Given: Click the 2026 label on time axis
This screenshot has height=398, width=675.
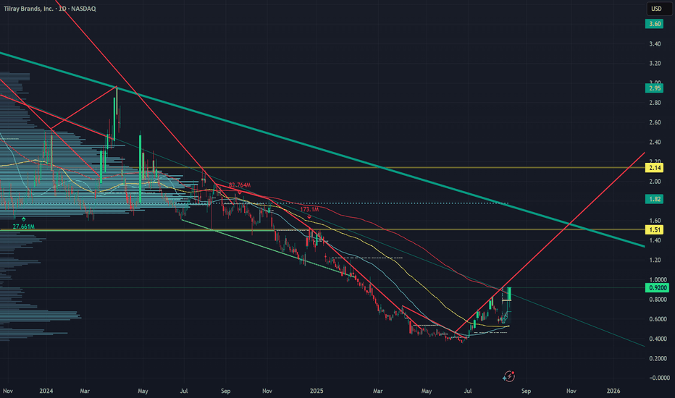Looking at the screenshot, I should pos(613,391).
